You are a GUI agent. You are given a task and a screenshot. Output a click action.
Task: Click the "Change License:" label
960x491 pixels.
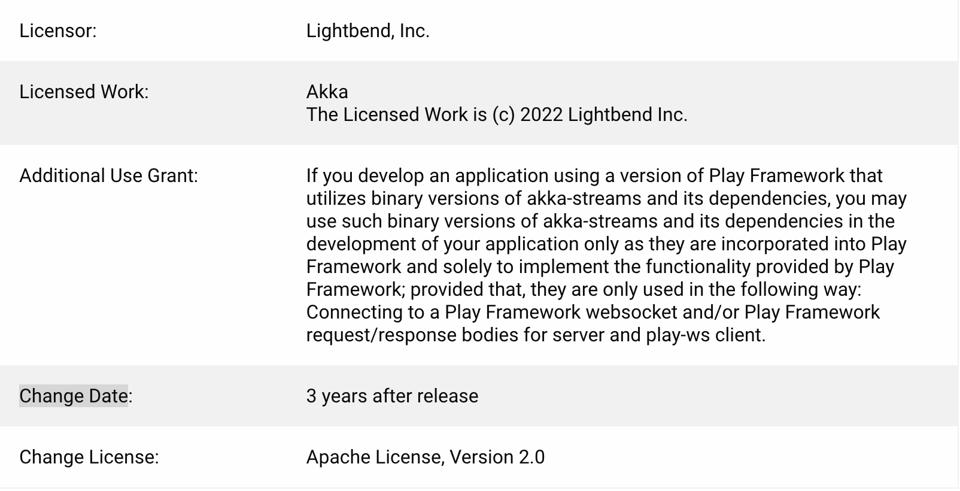[x=89, y=457]
